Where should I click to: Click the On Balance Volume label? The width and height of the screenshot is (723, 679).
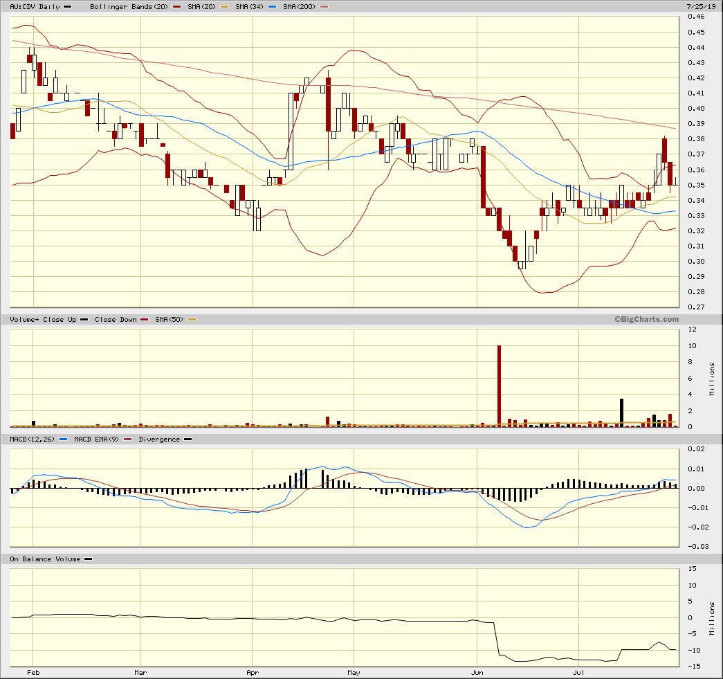point(45,559)
